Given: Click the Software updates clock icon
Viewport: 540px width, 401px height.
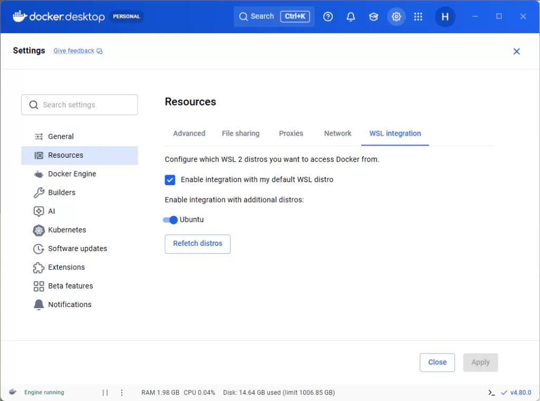Looking at the screenshot, I should pos(38,249).
